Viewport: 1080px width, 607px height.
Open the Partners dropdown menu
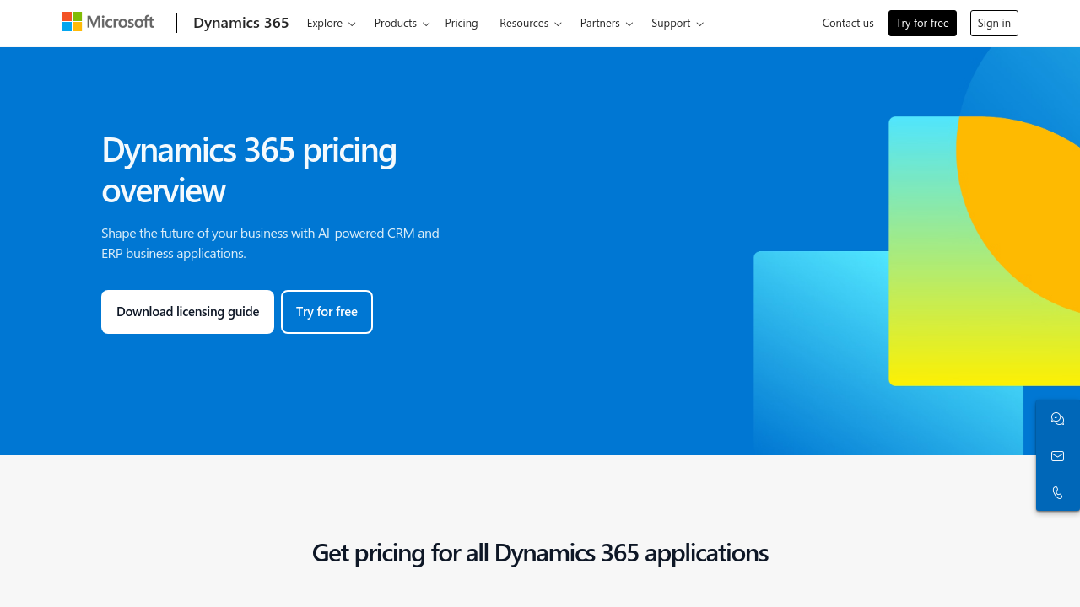(x=606, y=24)
